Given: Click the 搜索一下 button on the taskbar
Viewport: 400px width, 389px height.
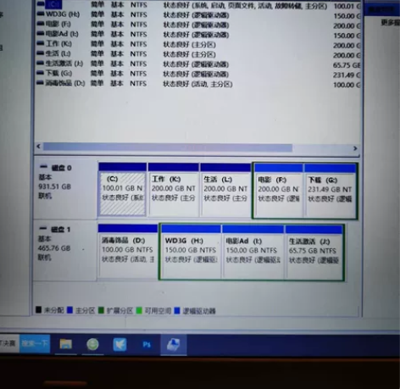Looking at the screenshot, I should point(35,343).
